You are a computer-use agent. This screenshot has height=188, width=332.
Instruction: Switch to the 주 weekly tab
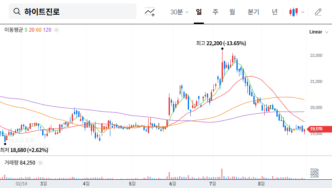tap(216, 12)
